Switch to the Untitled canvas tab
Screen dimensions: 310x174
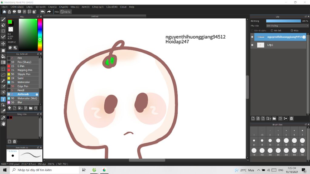coord(95,17)
